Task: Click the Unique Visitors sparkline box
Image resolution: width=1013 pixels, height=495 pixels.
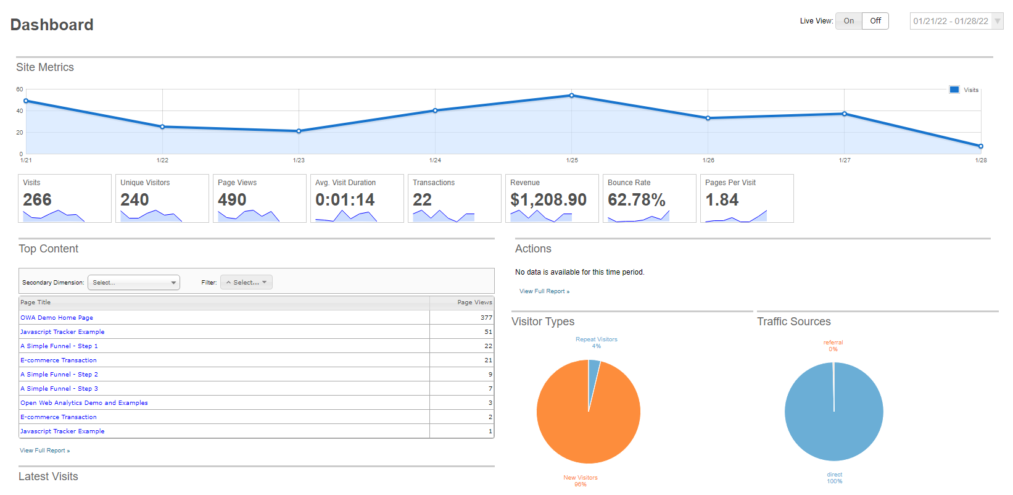Action: (162, 198)
